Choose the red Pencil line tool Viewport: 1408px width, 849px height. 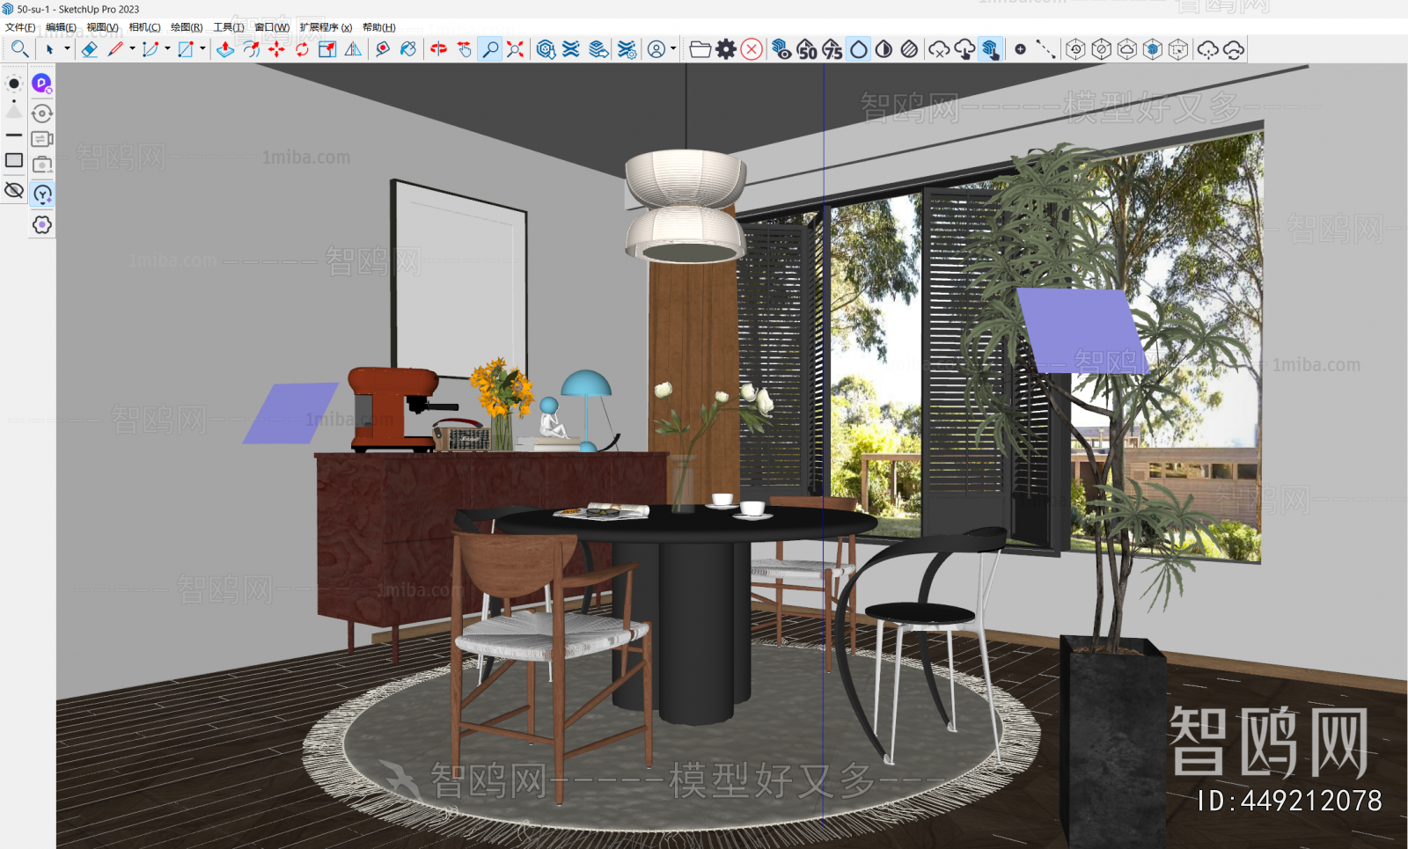pos(115,49)
